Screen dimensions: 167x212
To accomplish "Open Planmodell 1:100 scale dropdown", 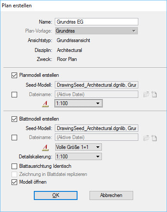I will 78,103.
